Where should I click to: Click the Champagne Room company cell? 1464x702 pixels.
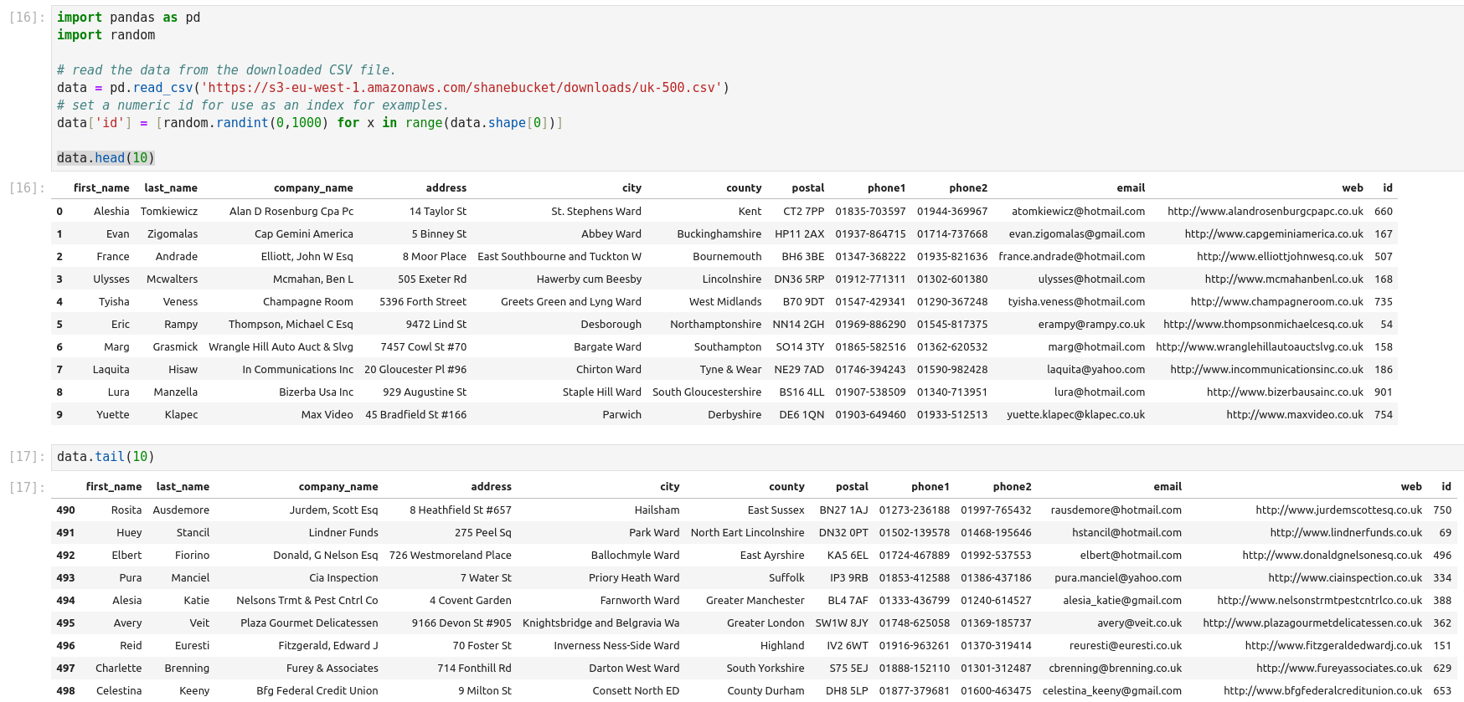[x=307, y=302]
